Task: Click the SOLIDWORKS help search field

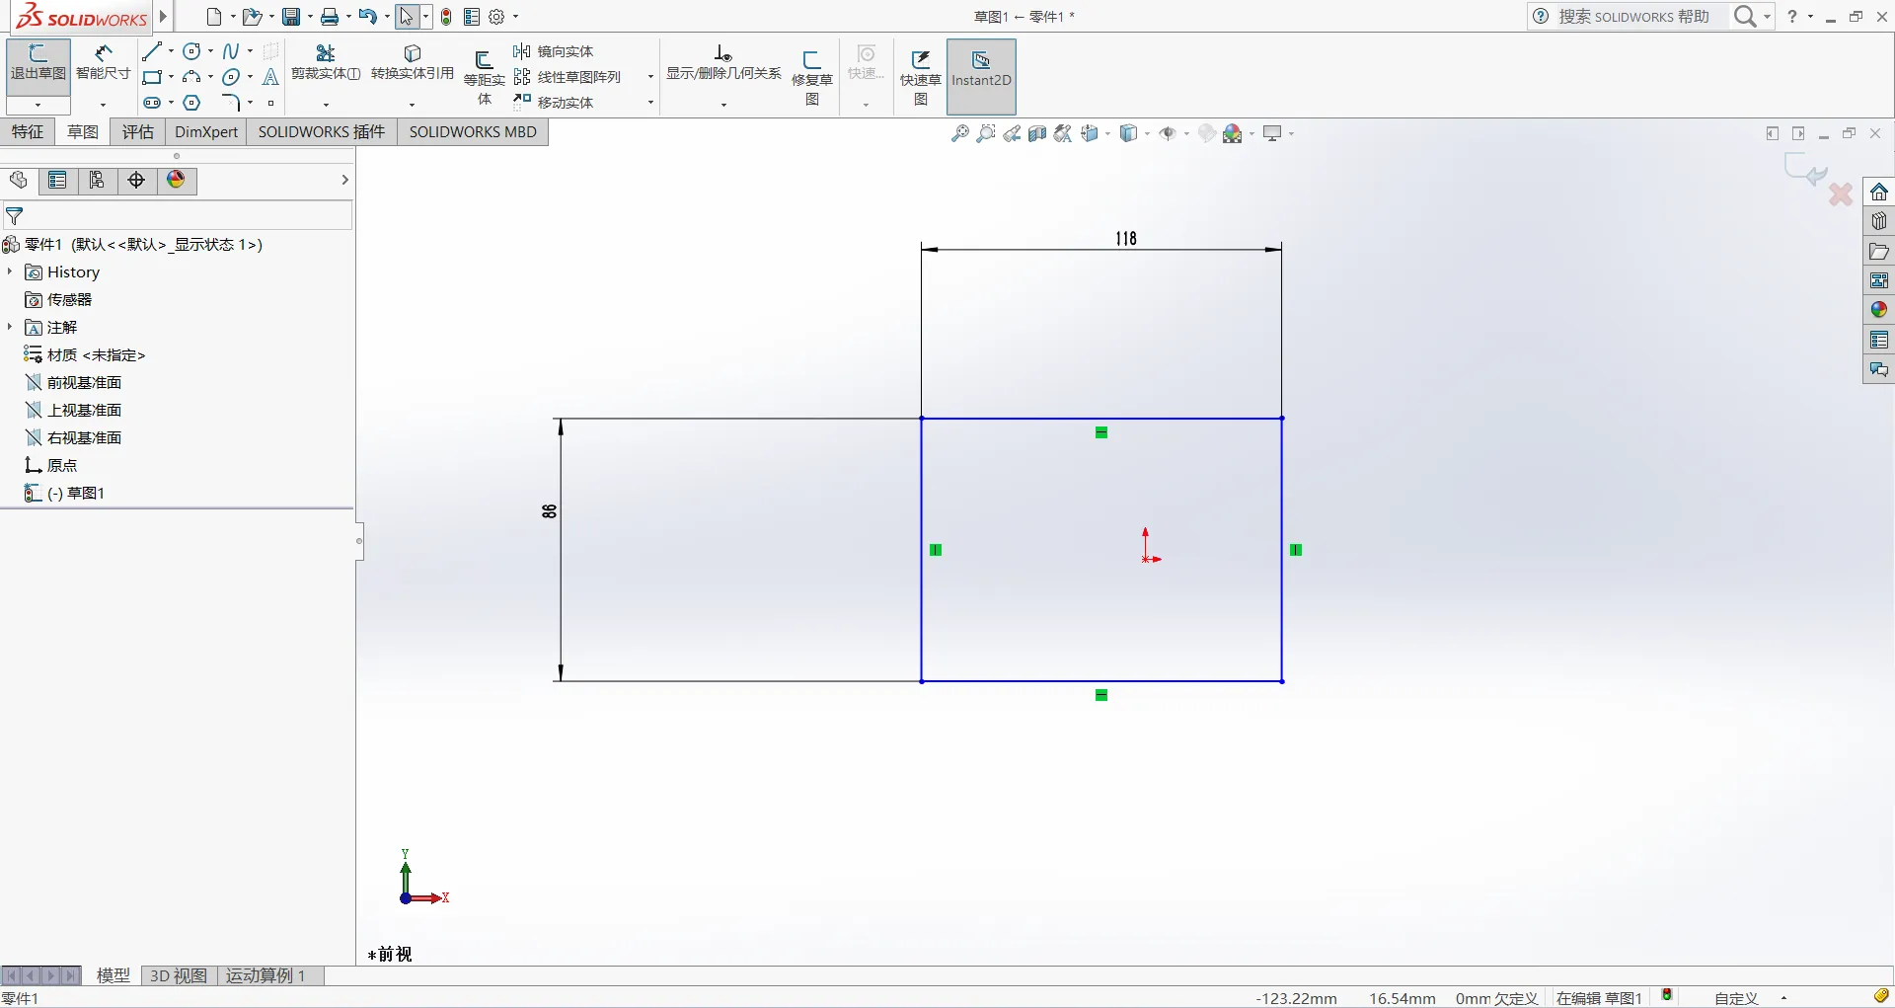Action: [x=1634, y=16]
